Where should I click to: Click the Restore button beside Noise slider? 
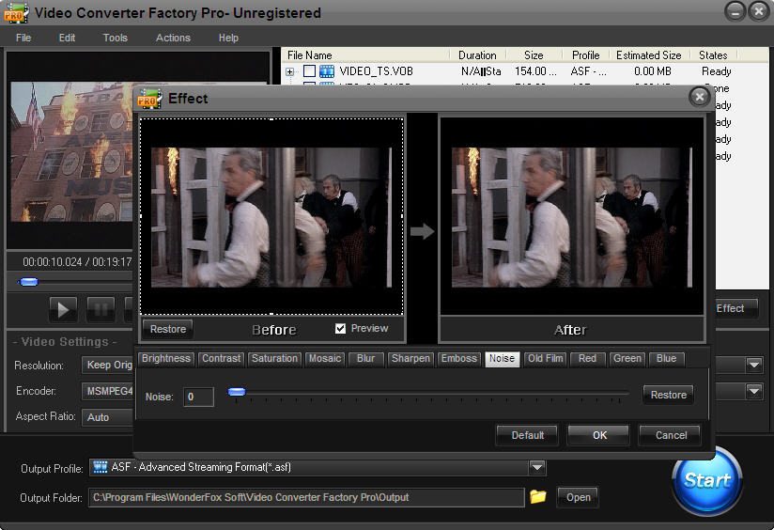(669, 395)
